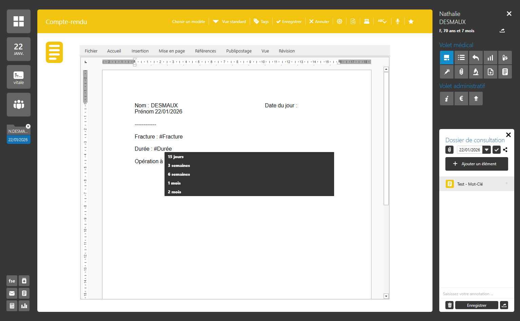Screen dimensions: 520x321
Task: Click 'Ajouter un élément' button
Action: coord(477,164)
